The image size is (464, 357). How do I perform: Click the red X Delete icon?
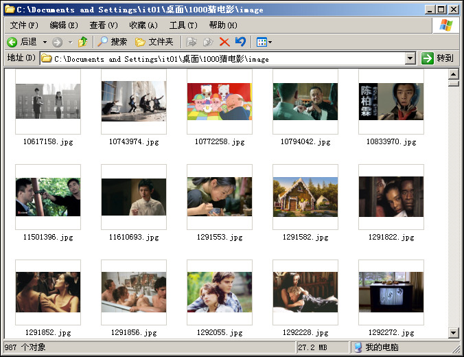click(x=224, y=42)
